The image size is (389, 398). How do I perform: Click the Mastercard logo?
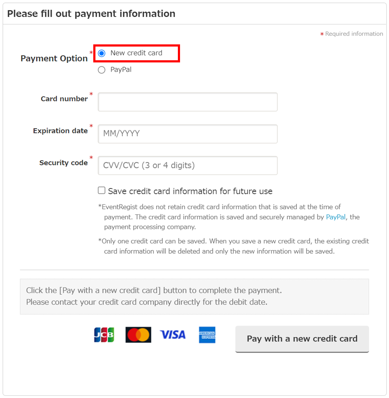pyautogui.click(x=138, y=335)
